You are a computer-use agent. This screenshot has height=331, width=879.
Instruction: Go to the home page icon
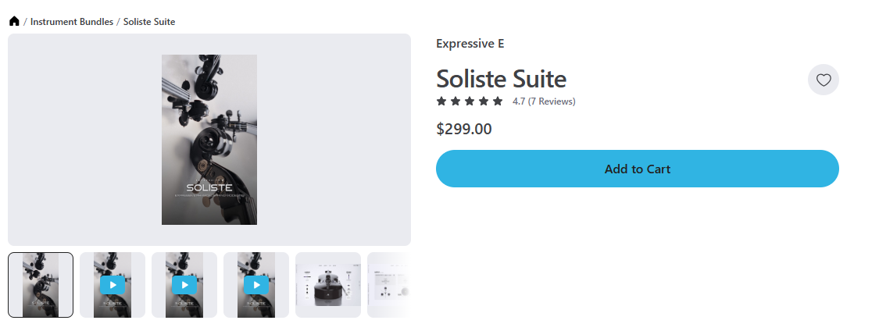[14, 22]
